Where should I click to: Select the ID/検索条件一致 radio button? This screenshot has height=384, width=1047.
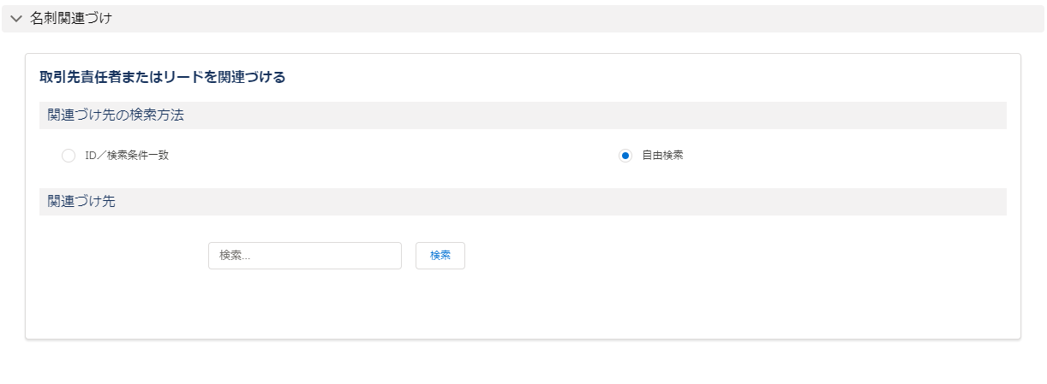click(x=69, y=156)
